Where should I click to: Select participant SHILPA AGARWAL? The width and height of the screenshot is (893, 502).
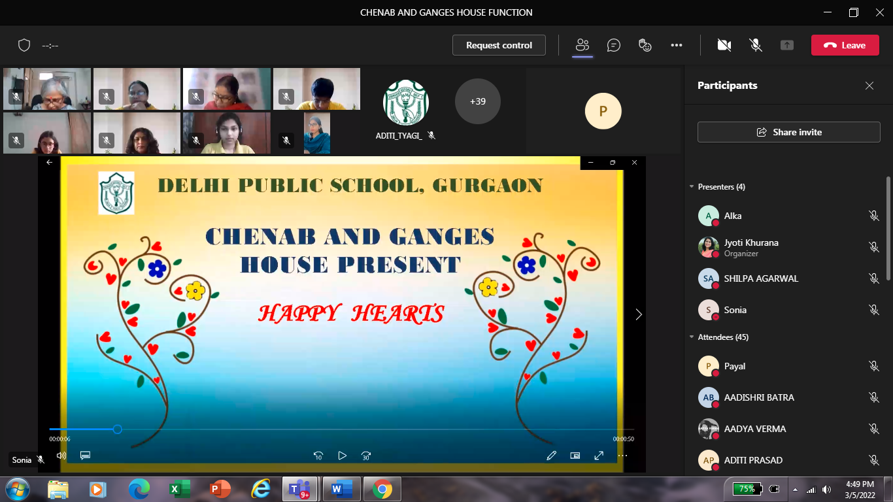pyautogui.click(x=789, y=278)
